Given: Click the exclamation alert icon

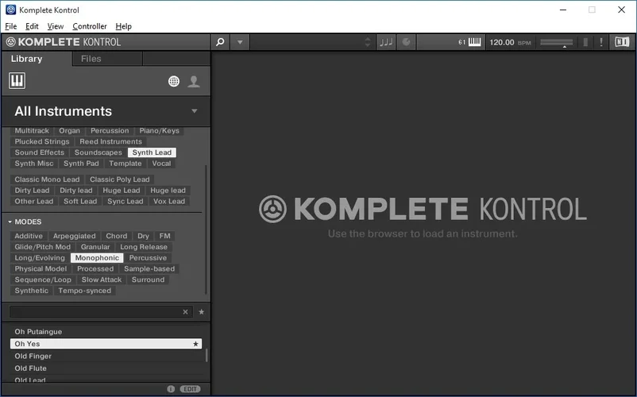Looking at the screenshot, I should pyautogui.click(x=601, y=42).
